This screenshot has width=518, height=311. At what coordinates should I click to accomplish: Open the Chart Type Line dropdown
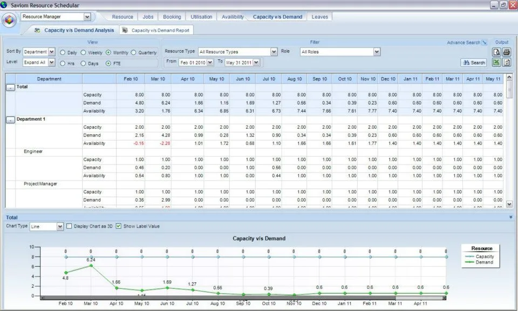60,226
